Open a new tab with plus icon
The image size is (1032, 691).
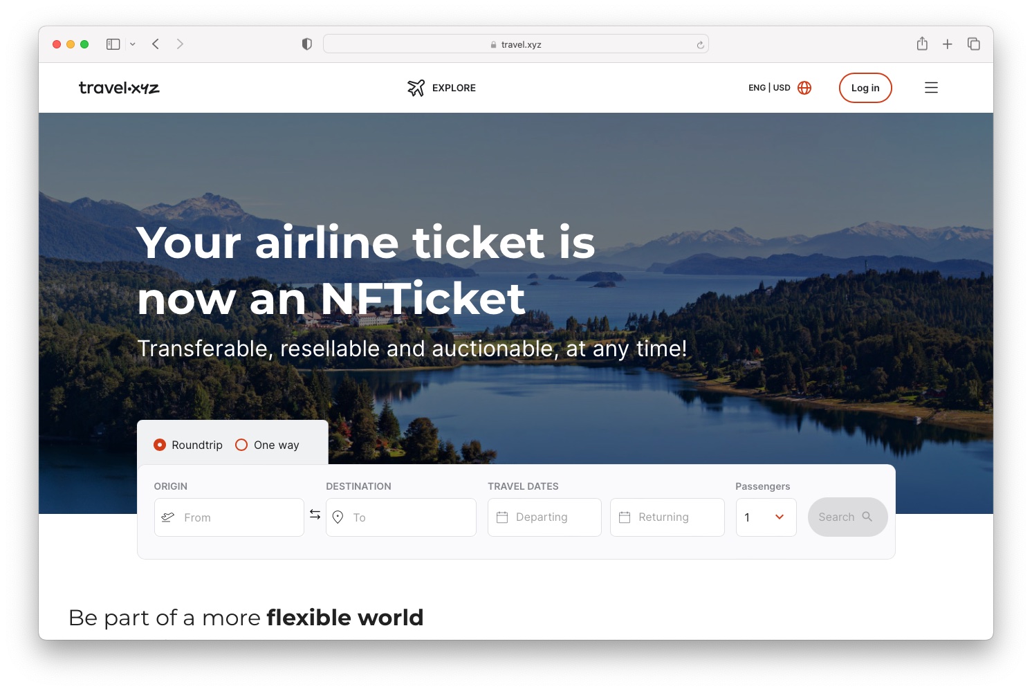click(x=948, y=44)
